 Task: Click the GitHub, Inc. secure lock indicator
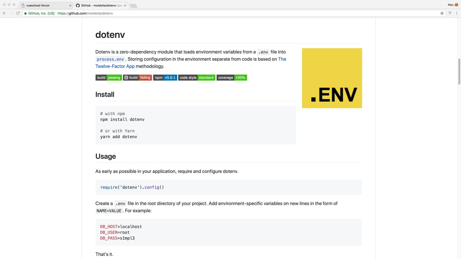39,13
